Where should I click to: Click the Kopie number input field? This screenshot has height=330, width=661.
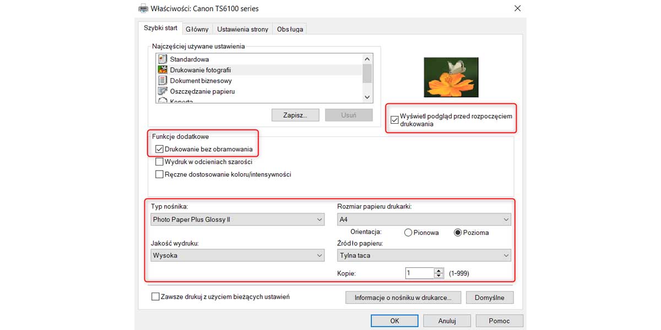coord(419,273)
